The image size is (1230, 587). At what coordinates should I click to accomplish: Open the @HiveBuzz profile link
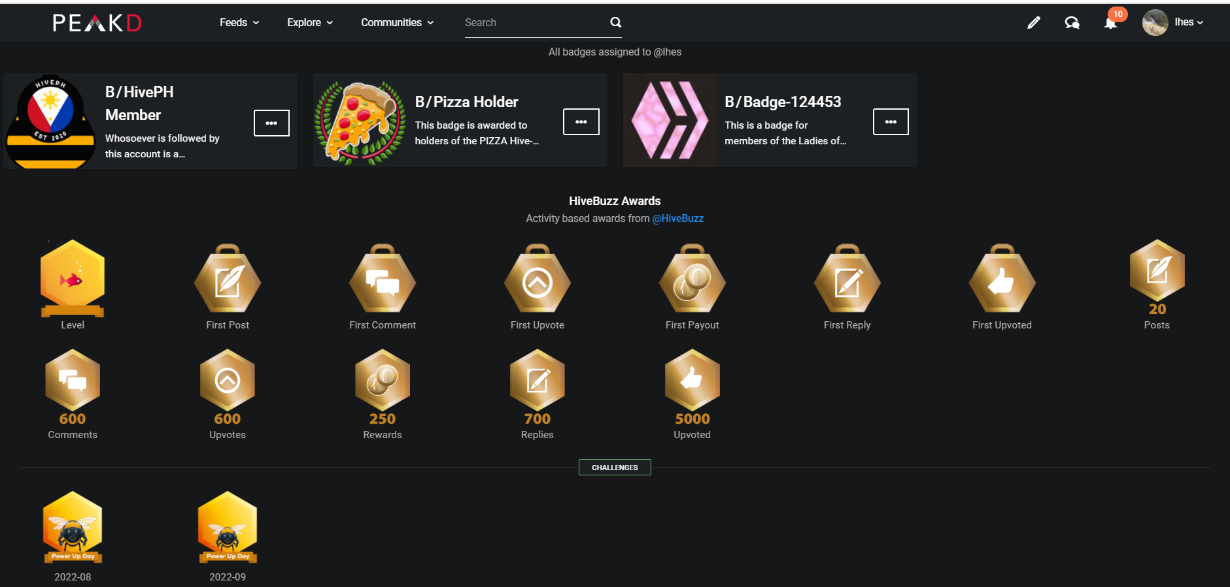677,218
